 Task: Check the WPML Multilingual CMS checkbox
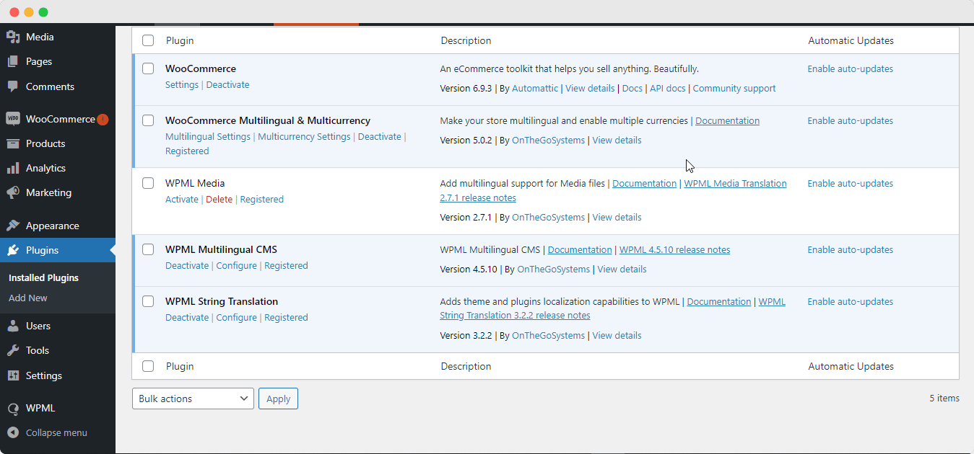148,249
